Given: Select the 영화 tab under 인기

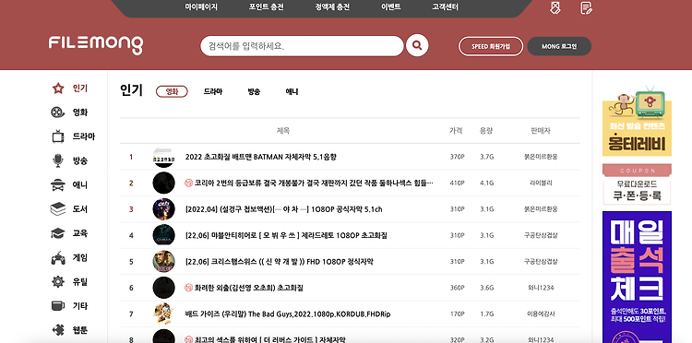Looking at the screenshot, I should click(x=172, y=91).
